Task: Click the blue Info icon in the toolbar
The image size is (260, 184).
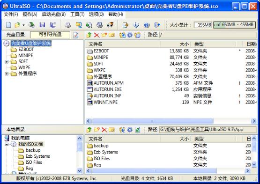Action: [136, 25]
